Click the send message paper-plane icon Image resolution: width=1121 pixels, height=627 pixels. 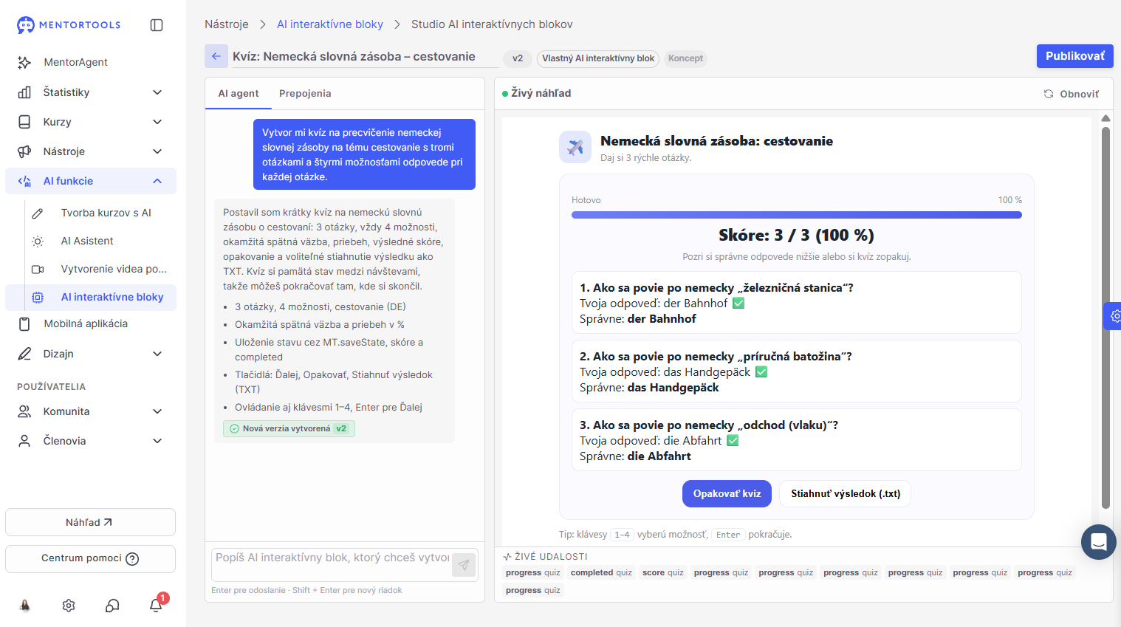coord(464,565)
